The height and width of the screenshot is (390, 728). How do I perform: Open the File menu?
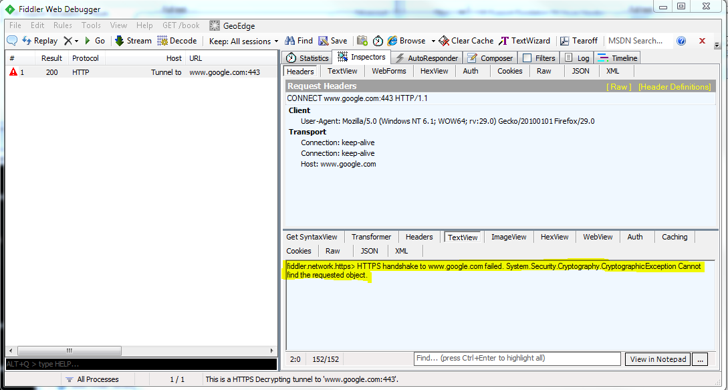point(15,25)
